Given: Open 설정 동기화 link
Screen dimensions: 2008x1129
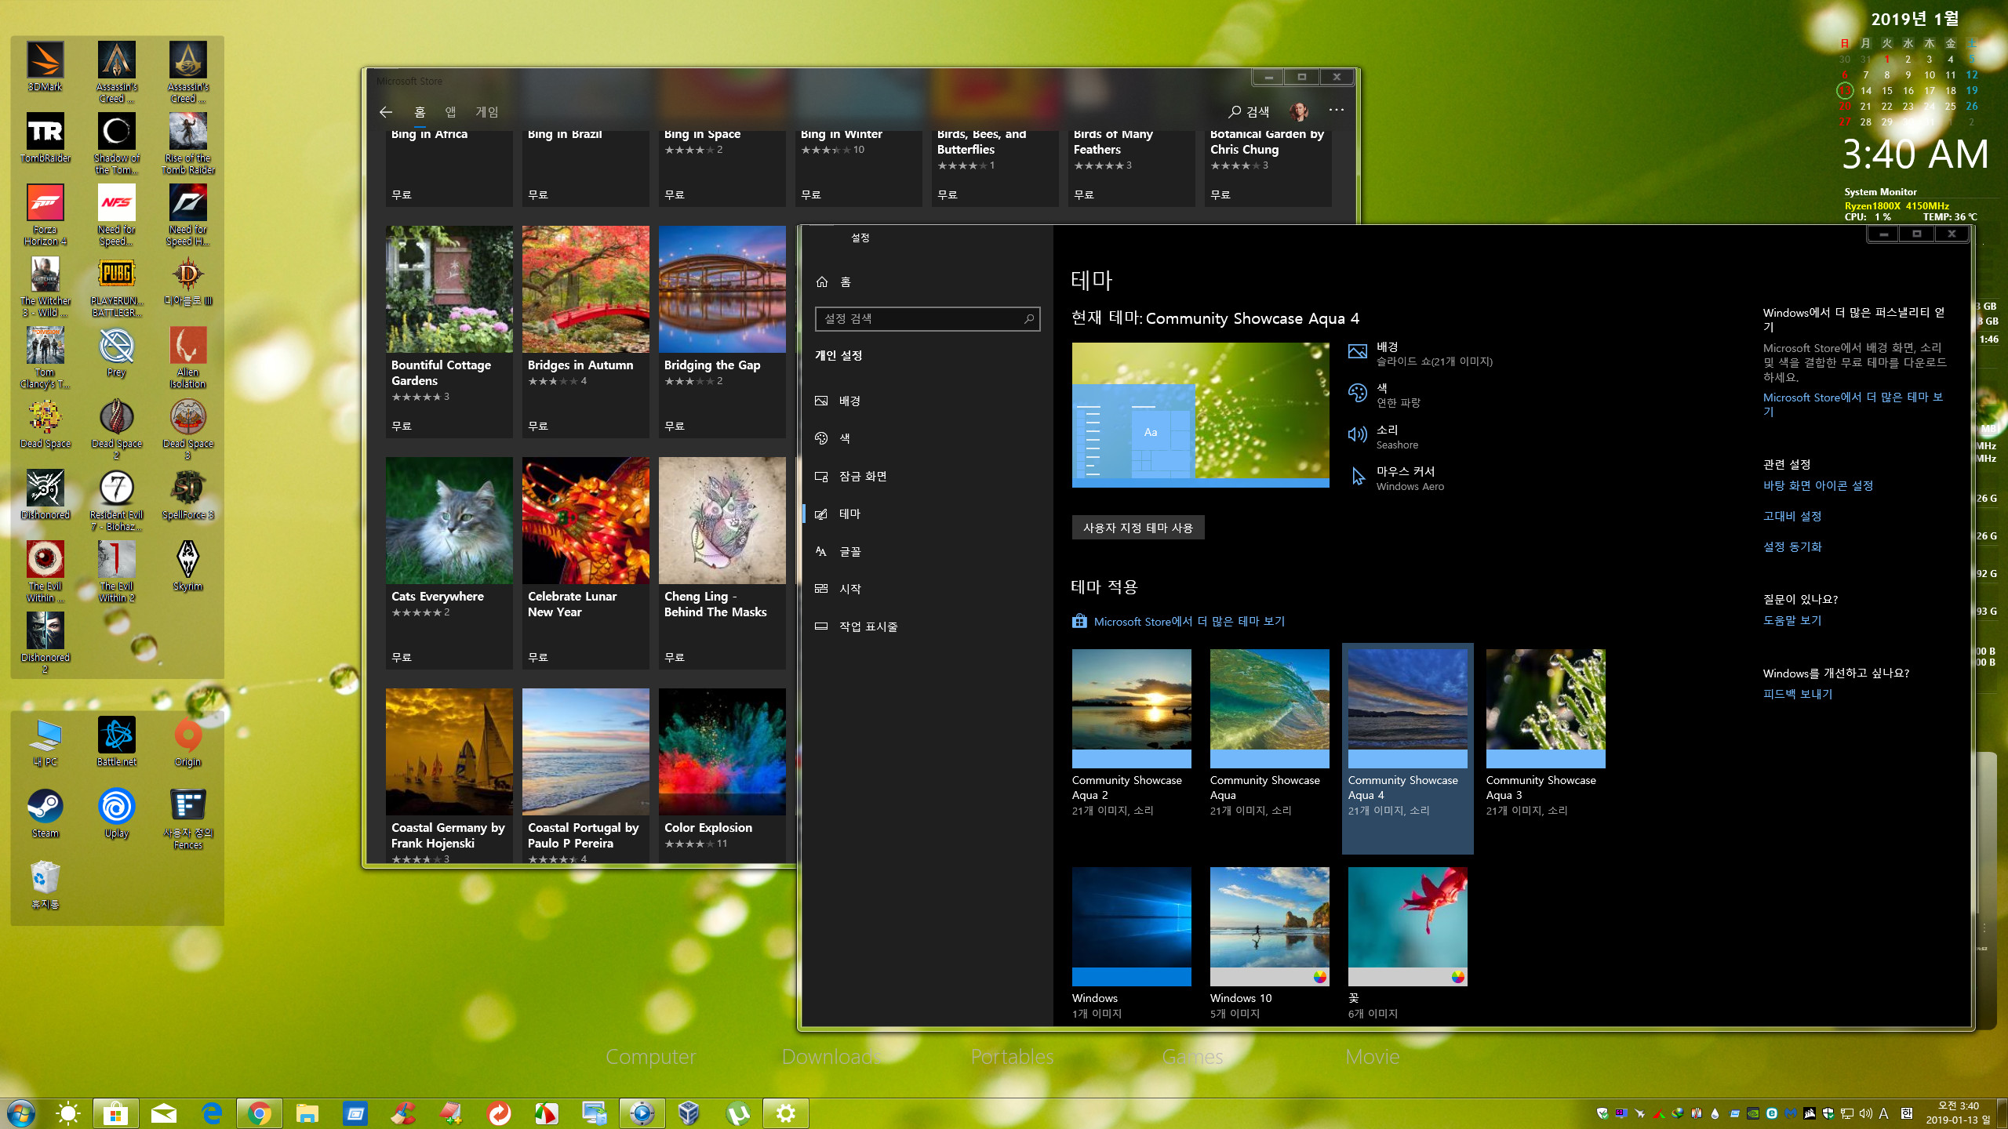Looking at the screenshot, I should click(1792, 546).
